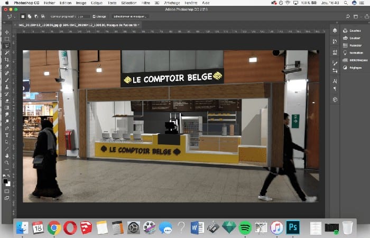Image resolution: width=370 pixels, height=238 pixels.
Task: Select the Lasso tool in toolbox
Action: tap(7, 45)
